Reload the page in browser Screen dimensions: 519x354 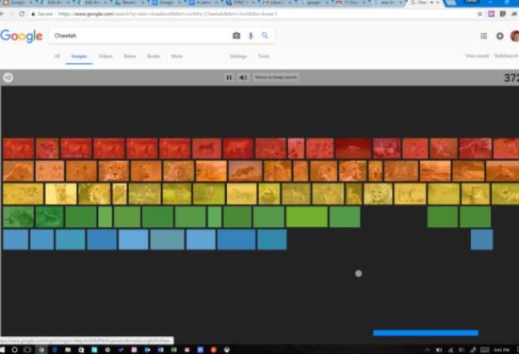pyautogui.click(x=22, y=13)
